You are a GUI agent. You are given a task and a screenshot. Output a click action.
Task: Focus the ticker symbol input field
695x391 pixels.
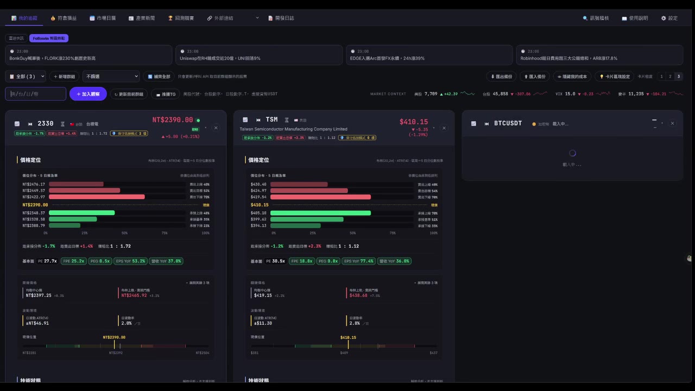[35, 94]
